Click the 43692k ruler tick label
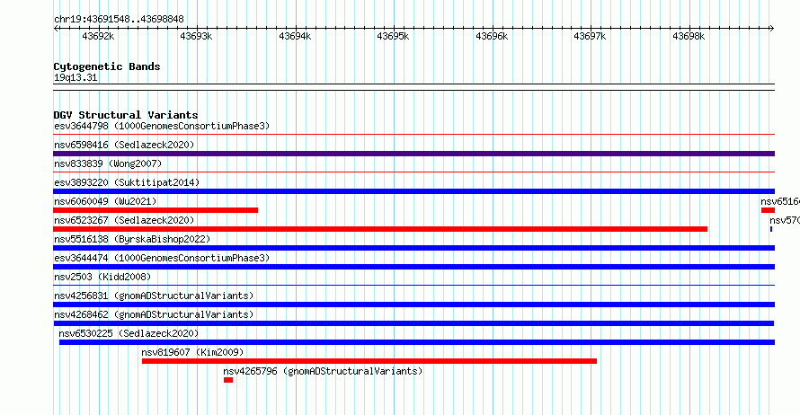 point(98,37)
